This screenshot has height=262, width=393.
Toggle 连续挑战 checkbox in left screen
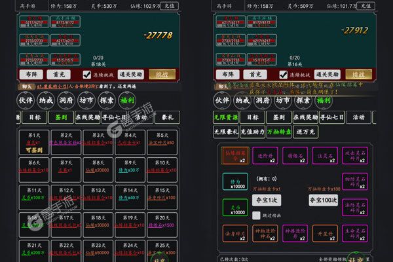click(86, 75)
